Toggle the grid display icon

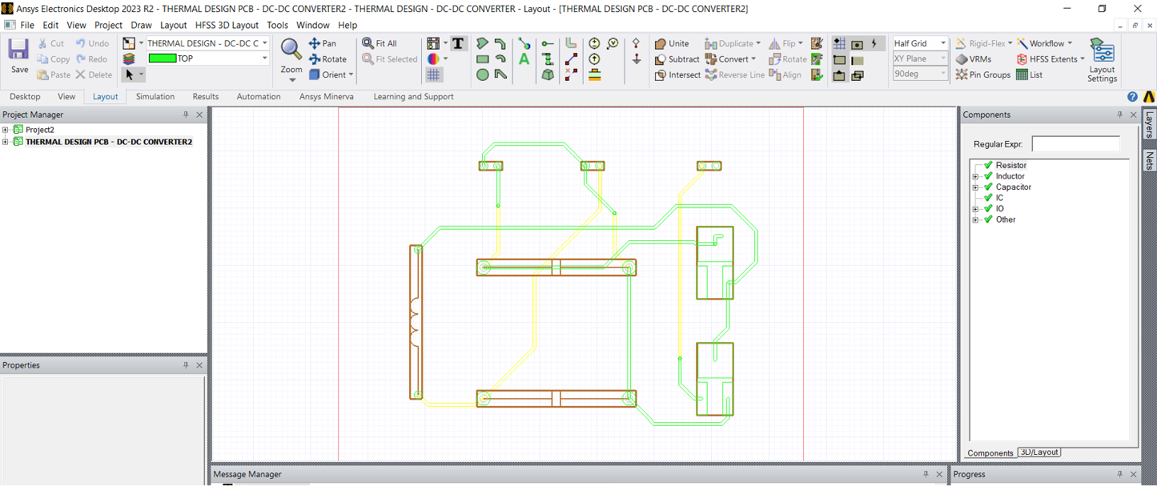[x=433, y=74]
